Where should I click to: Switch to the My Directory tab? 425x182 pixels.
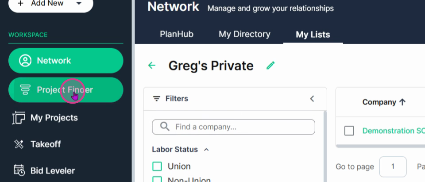pyautogui.click(x=244, y=34)
